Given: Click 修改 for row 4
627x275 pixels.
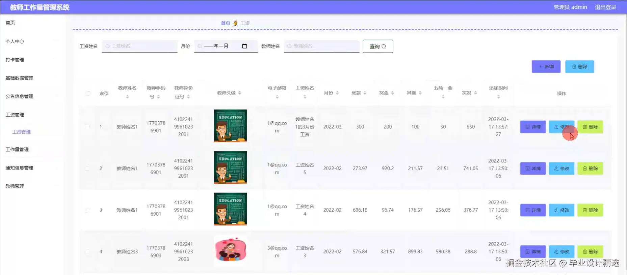Looking at the screenshot, I should pos(561,251).
